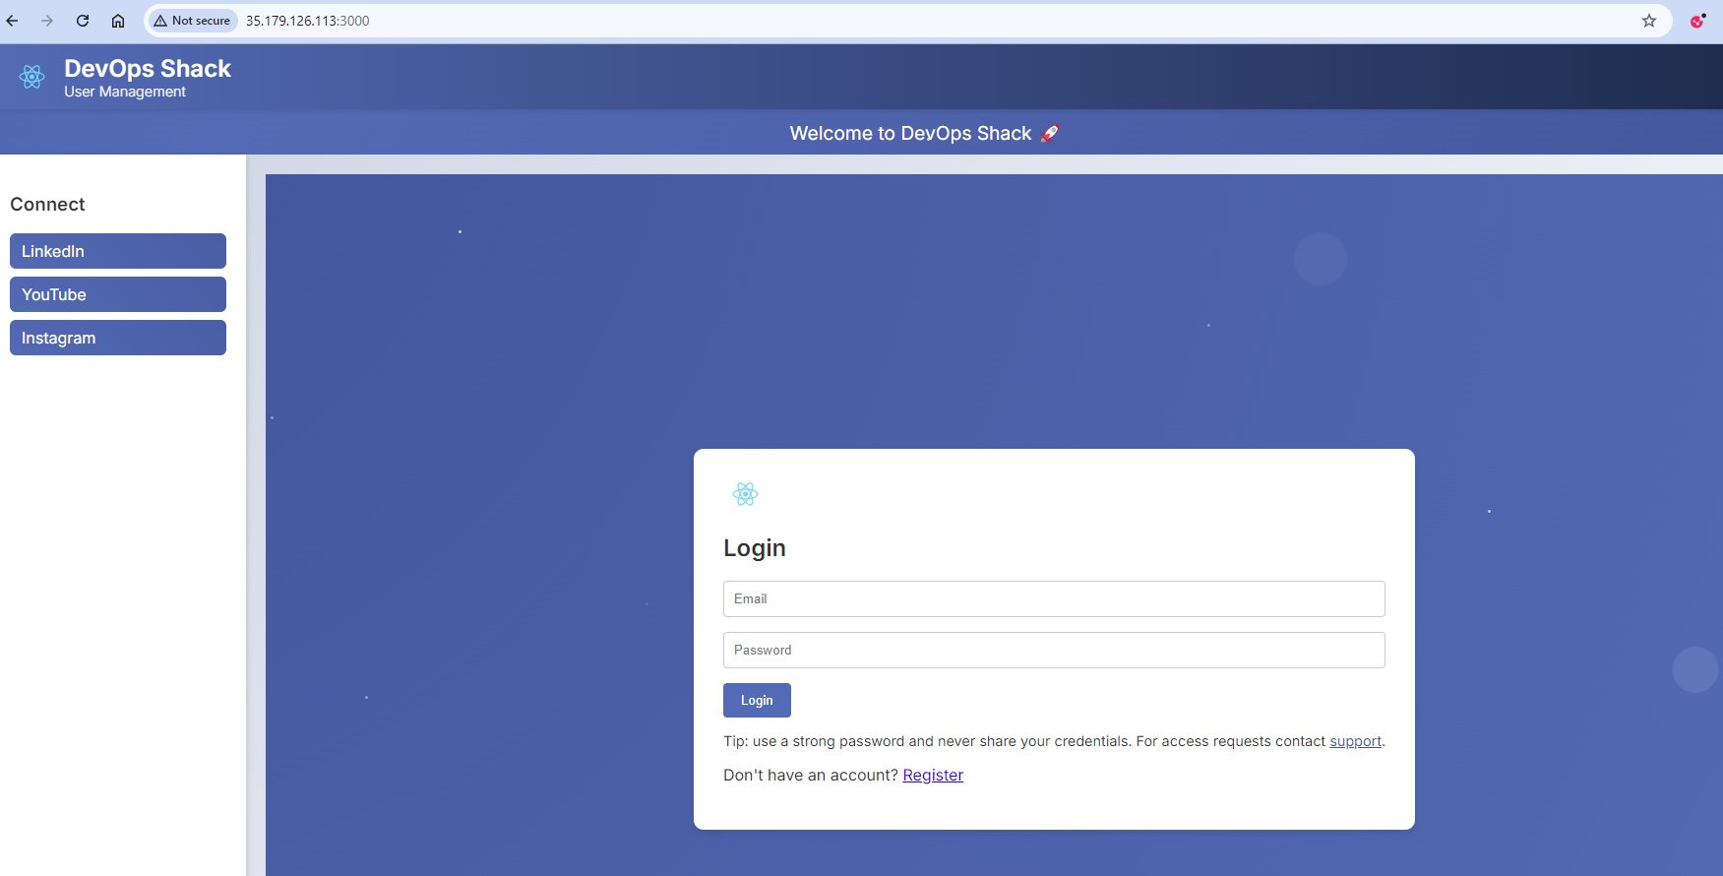Click the rocket emoji in welcome banner
This screenshot has width=1723, height=876.
[x=1050, y=134]
